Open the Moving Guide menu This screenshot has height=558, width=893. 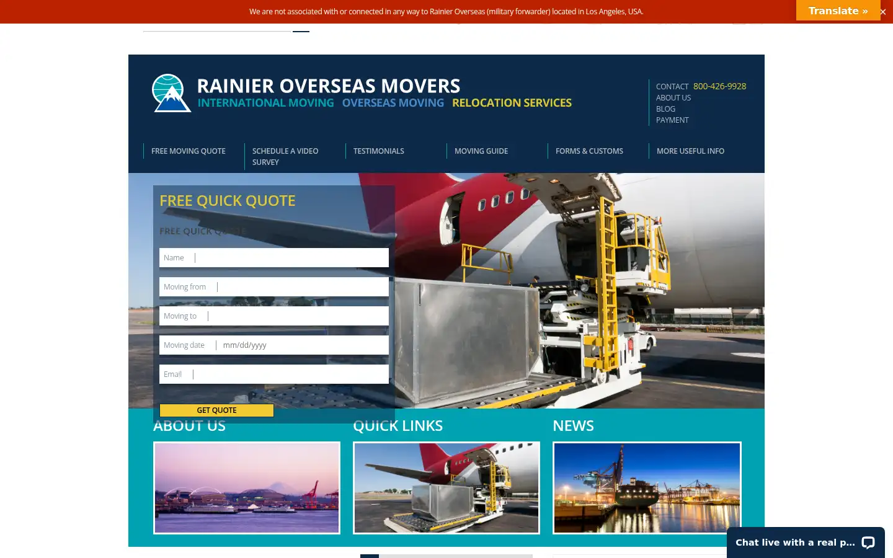(x=481, y=151)
